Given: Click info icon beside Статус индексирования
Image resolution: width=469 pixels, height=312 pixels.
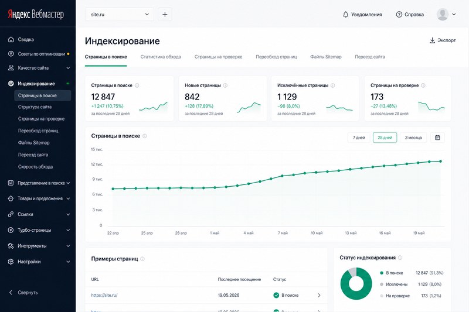Looking at the screenshot, I should [400, 258].
